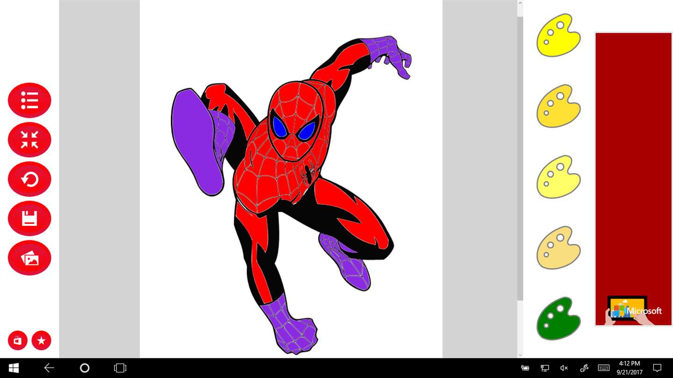Screen dimensions: 673x378
Task: Open the Microsoft advertisement banner
Action: [x=633, y=179]
